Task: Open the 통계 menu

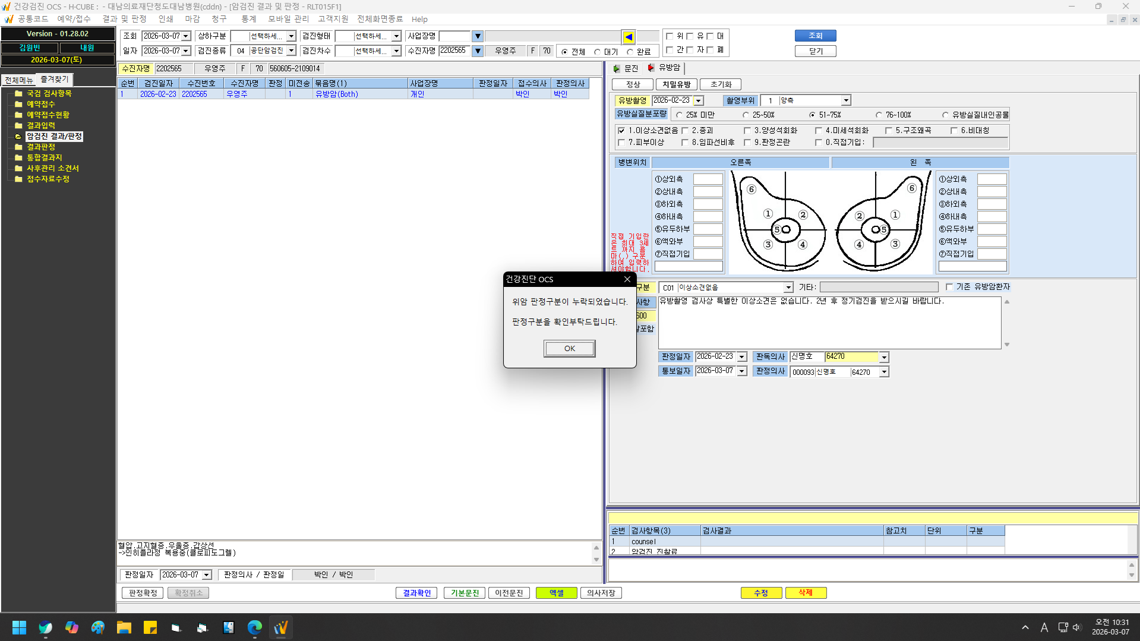Action: click(248, 19)
